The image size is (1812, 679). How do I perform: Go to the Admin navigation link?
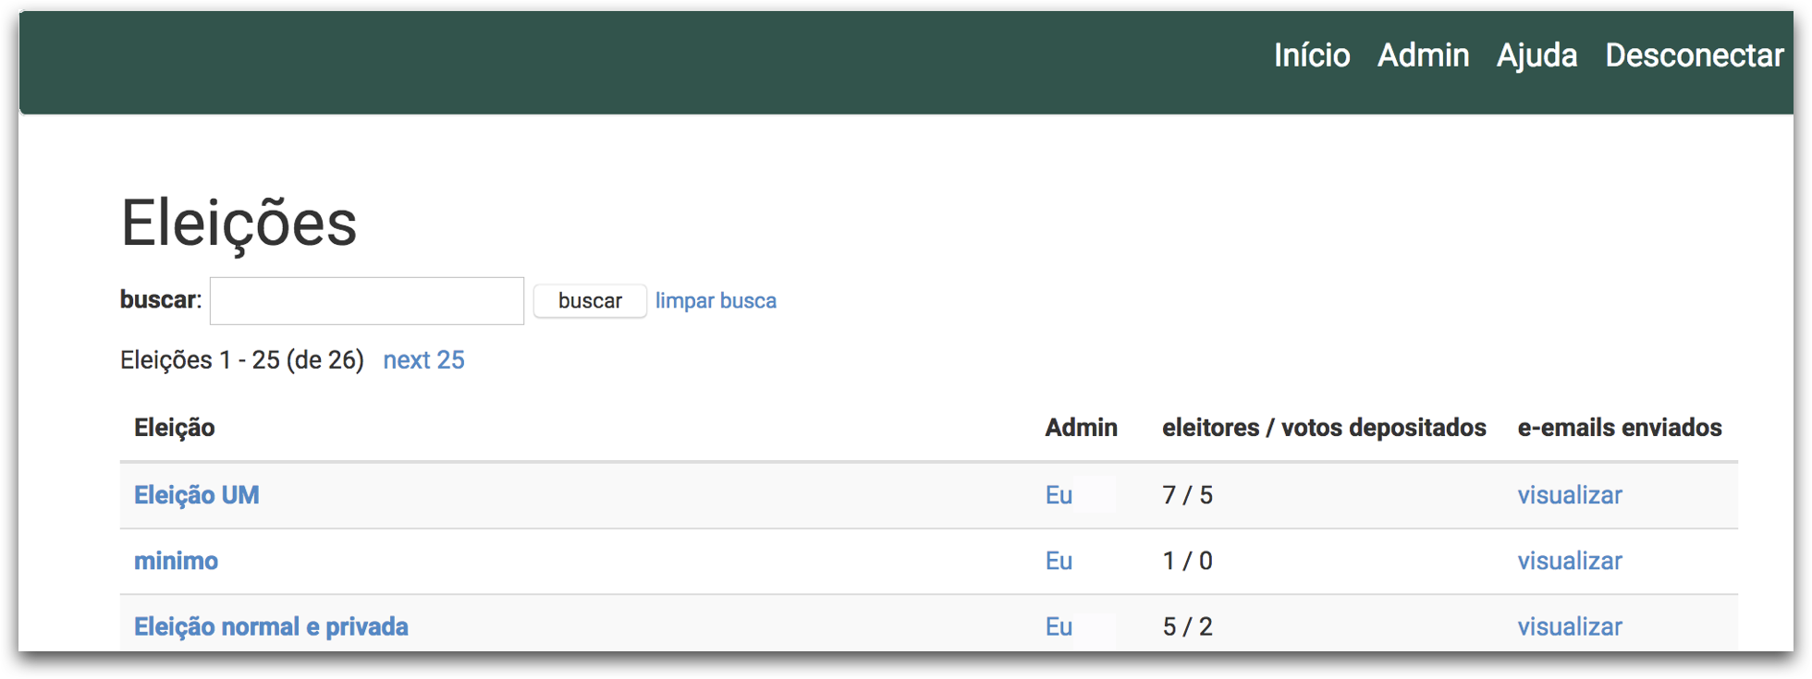point(1423,55)
